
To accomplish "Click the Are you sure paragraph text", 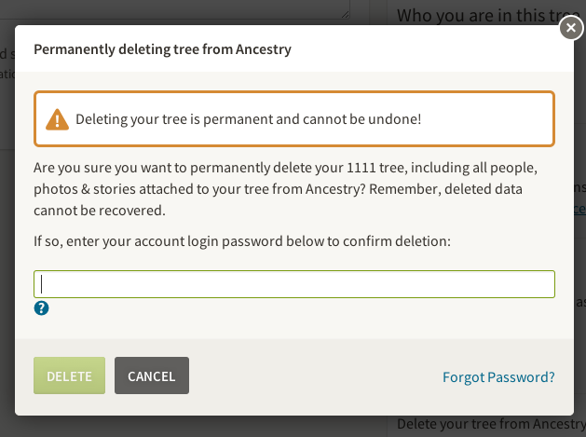I will coord(285,189).
